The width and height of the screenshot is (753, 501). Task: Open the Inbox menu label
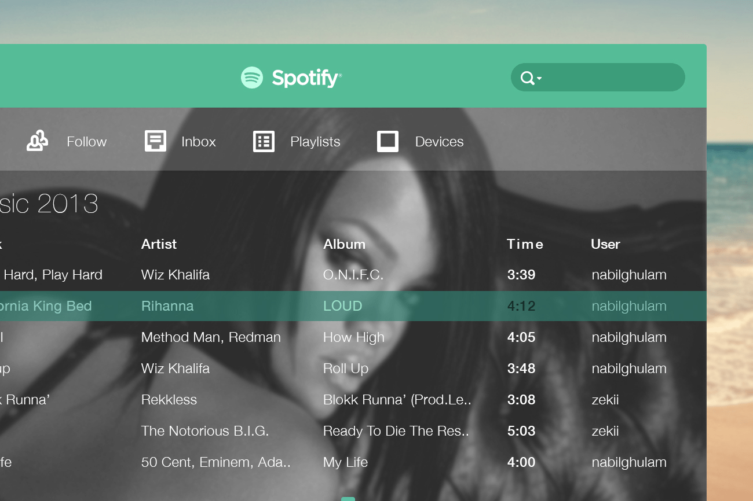click(x=199, y=142)
